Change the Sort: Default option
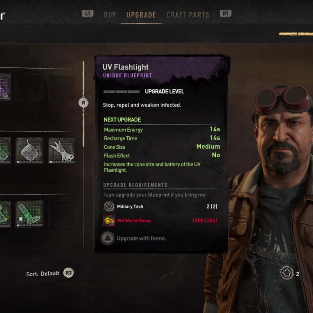The height and width of the screenshot is (313, 313). 43,274
